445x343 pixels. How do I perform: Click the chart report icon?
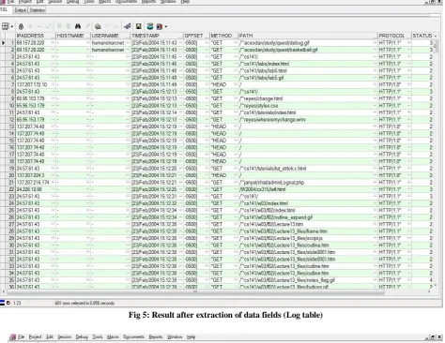point(160,26)
